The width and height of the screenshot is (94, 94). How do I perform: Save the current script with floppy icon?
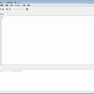(x=3, y=9)
